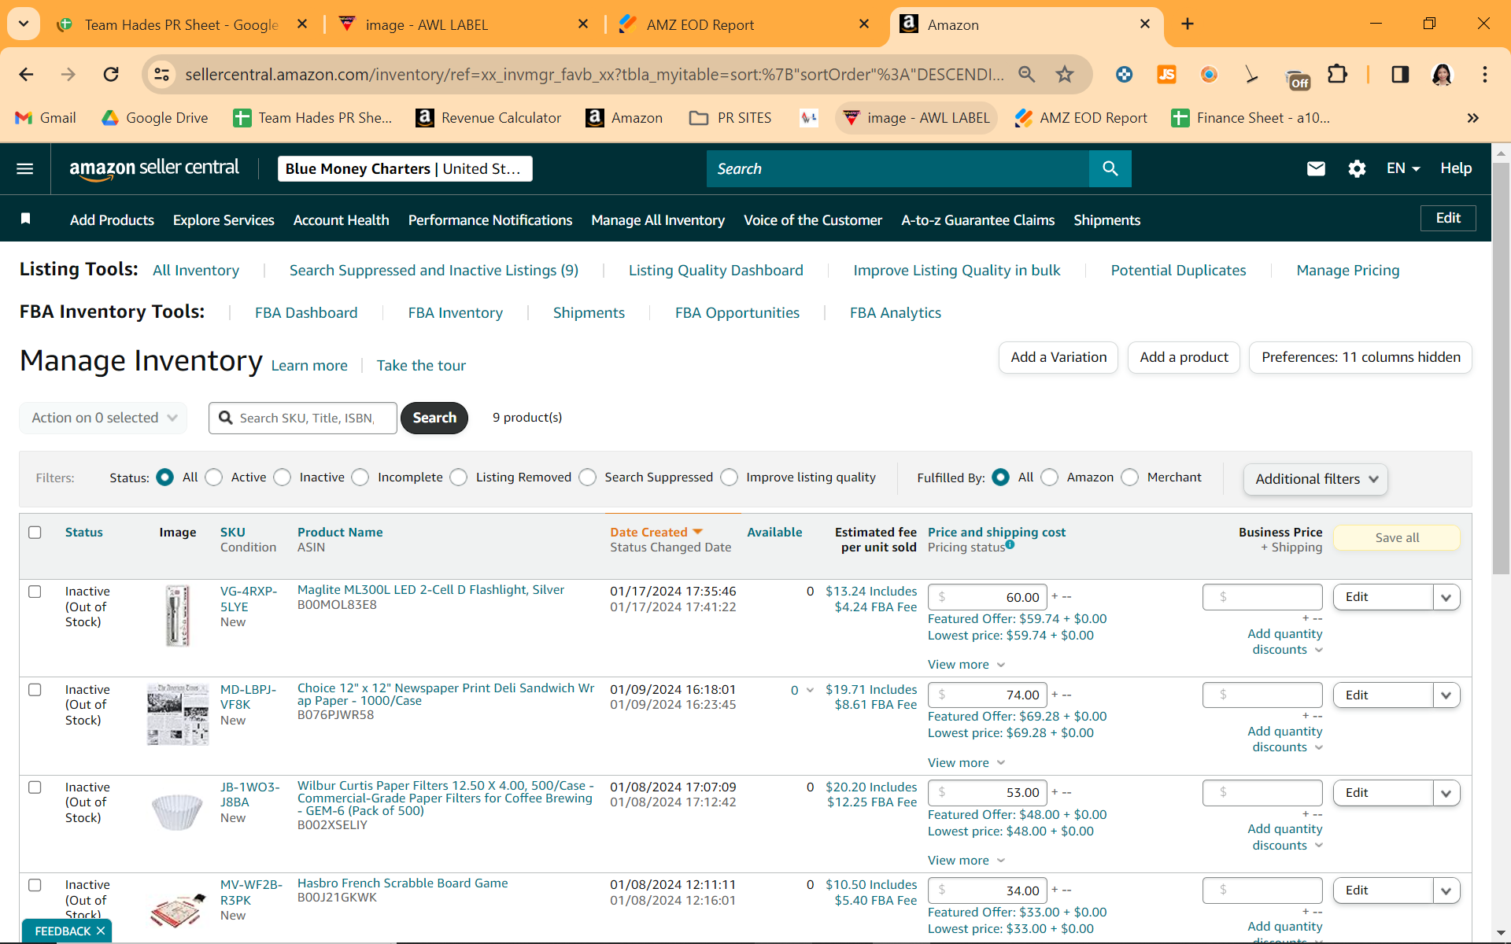This screenshot has width=1511, height=944.
Task: Open the Shipments item in top navigation
Action: pos(1106,220)
